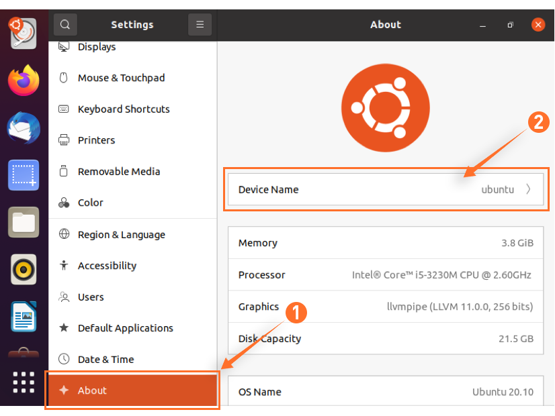Click the Accessibility figure icon

[x=64, y=265]
